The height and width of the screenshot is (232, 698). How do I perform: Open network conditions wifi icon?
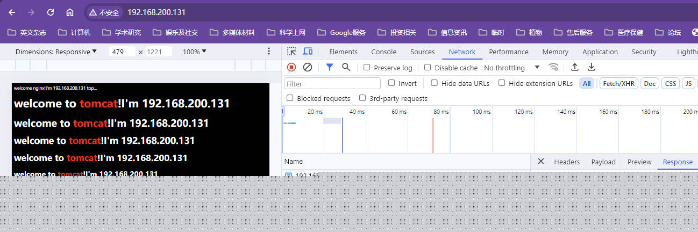553,67
